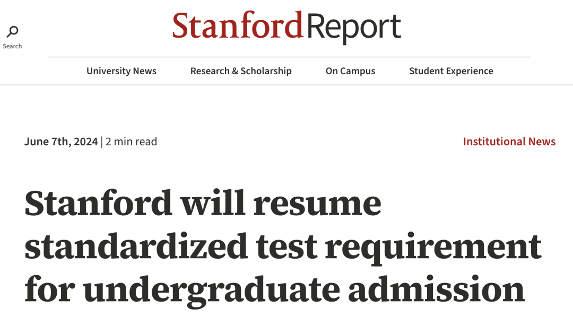Click the June 7th, 2024 date
573x326 pixels.
click(x=61, y=142)
